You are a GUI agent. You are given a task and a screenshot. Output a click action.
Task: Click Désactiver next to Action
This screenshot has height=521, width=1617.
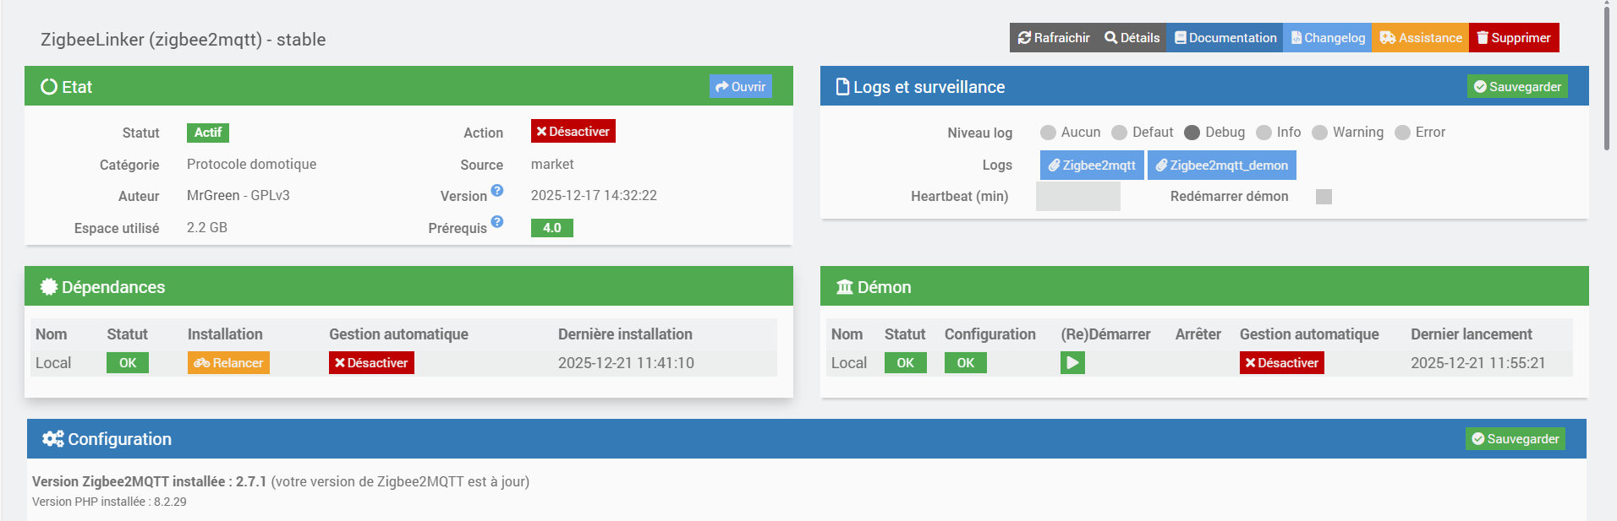tap(573, 132)
